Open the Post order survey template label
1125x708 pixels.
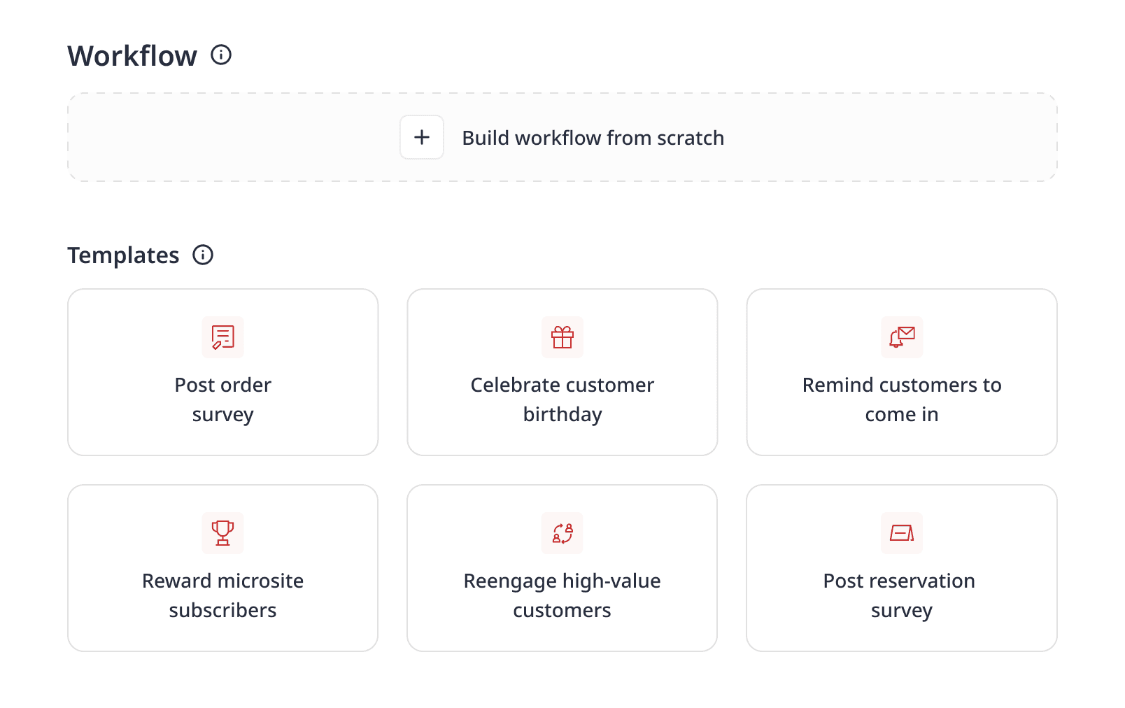tap(223, 399)
